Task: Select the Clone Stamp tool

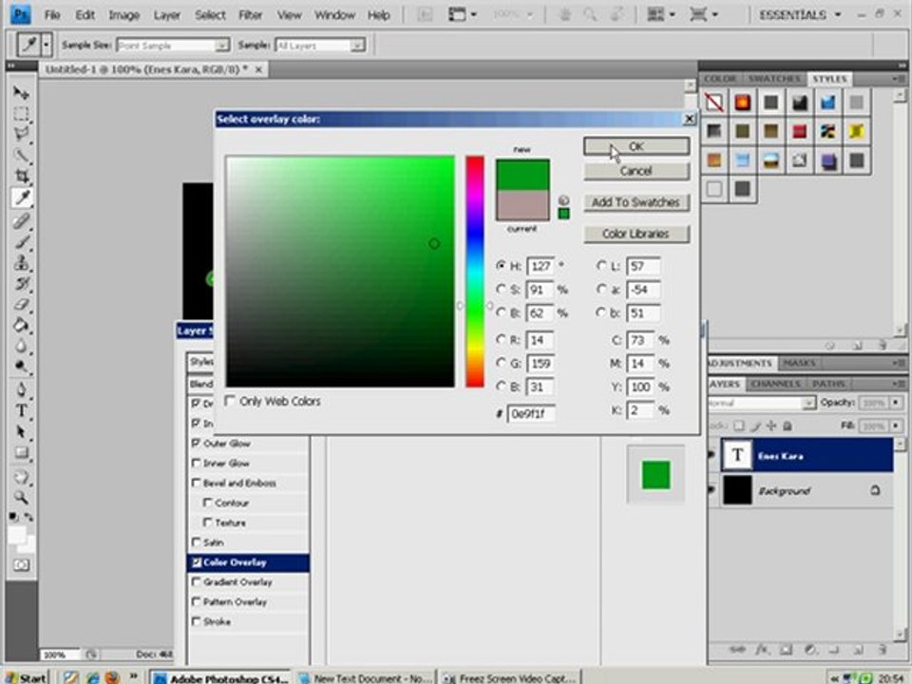Action: click(21, 262)
